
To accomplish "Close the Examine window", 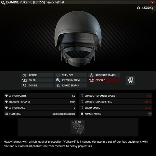I will click(152, 2).
